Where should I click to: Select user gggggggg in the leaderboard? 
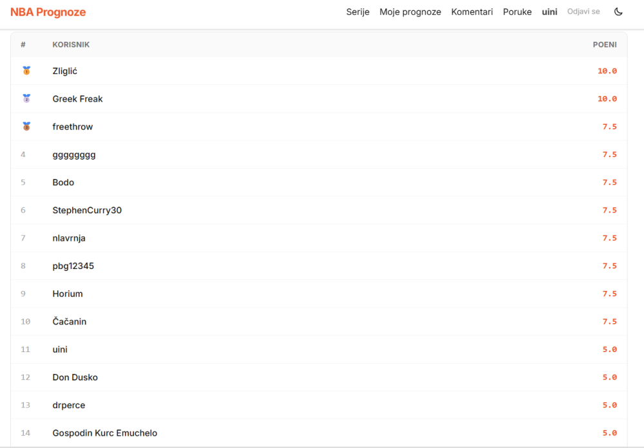(x=74, y=155)
